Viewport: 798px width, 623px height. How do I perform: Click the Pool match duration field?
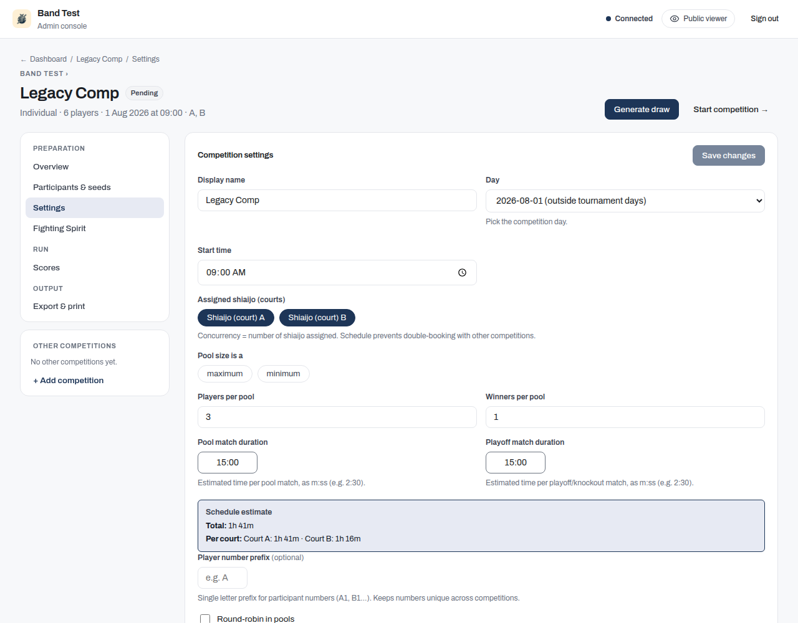click(x=228, y=463)
